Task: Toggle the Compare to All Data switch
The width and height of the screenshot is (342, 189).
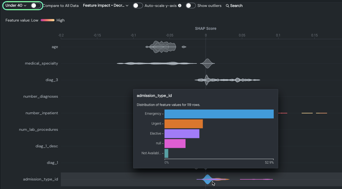Action: [x=36, y=6]
